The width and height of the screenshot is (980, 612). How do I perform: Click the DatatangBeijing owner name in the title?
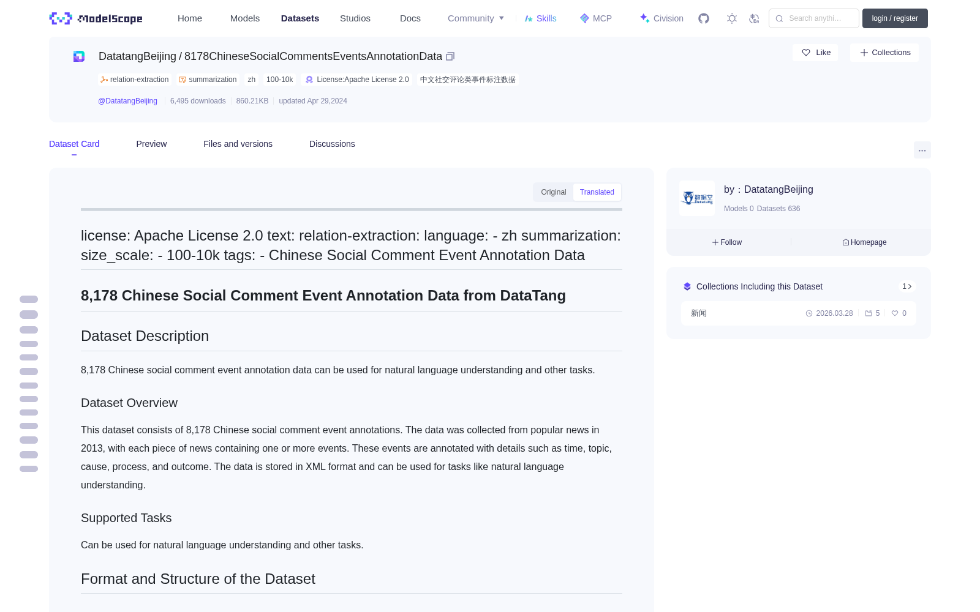tap(137, 56)
